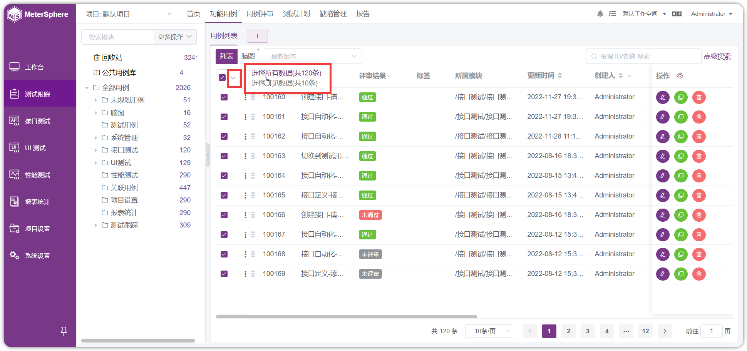The height and width of the screenshot is (351, 747).
Task: Expand the 系统管理 tree folder
Action: tap(96, 138)
